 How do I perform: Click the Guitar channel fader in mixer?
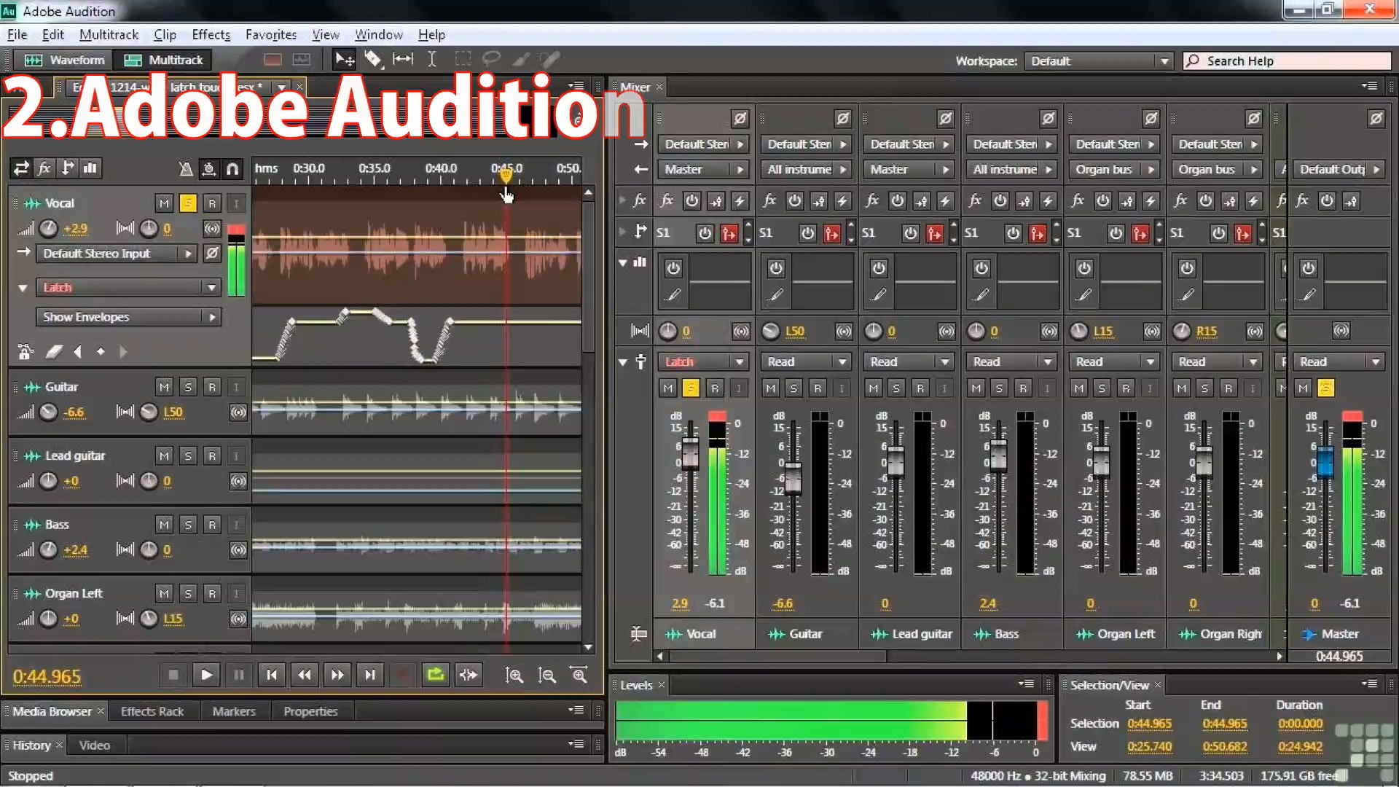[x=793, y=479]
